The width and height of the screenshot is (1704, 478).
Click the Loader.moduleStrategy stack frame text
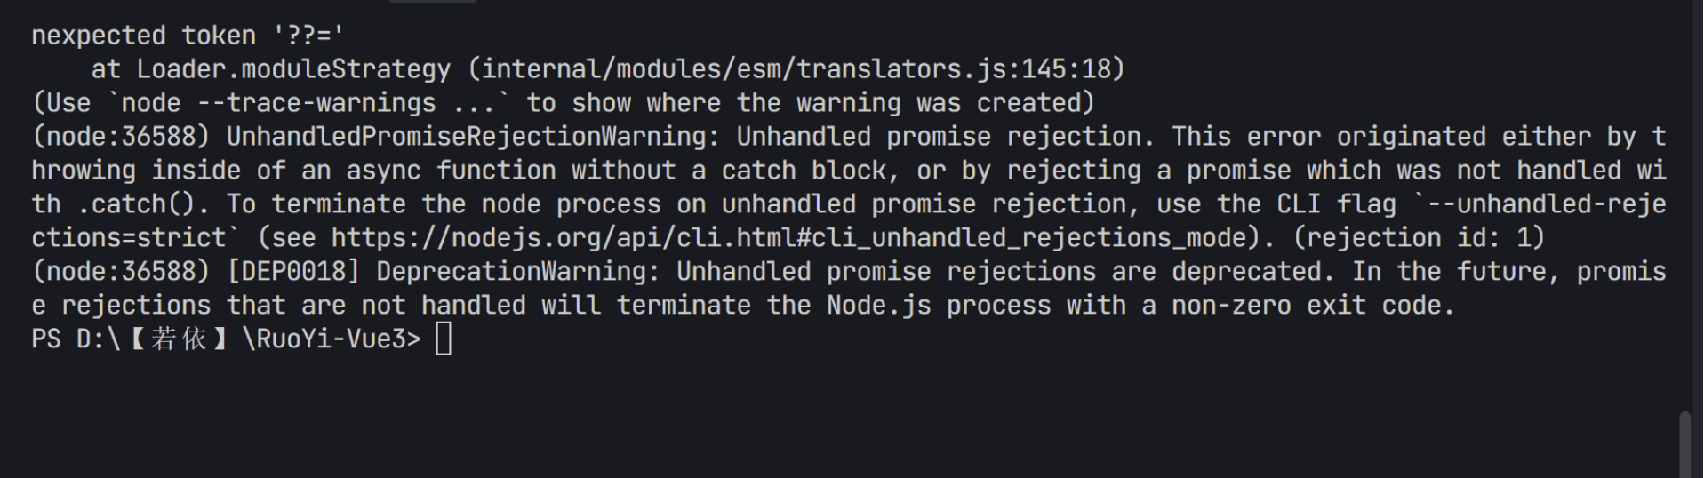pyautogui.click(x=293, y=69)
